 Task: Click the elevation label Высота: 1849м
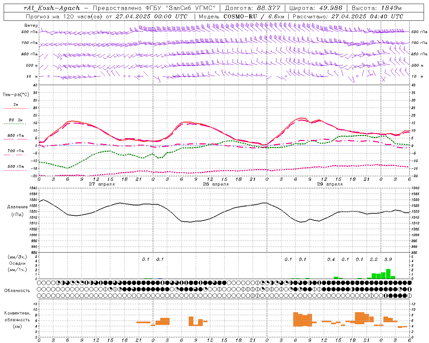[376, 8]
